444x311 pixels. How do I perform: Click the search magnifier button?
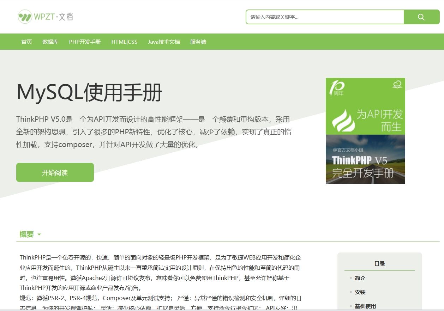[421, 17]
